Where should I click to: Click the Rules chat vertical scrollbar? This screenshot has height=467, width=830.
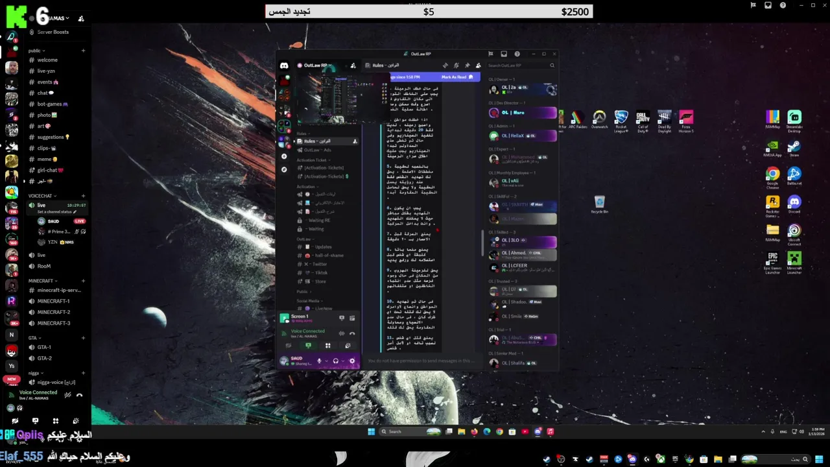point(482,243)
